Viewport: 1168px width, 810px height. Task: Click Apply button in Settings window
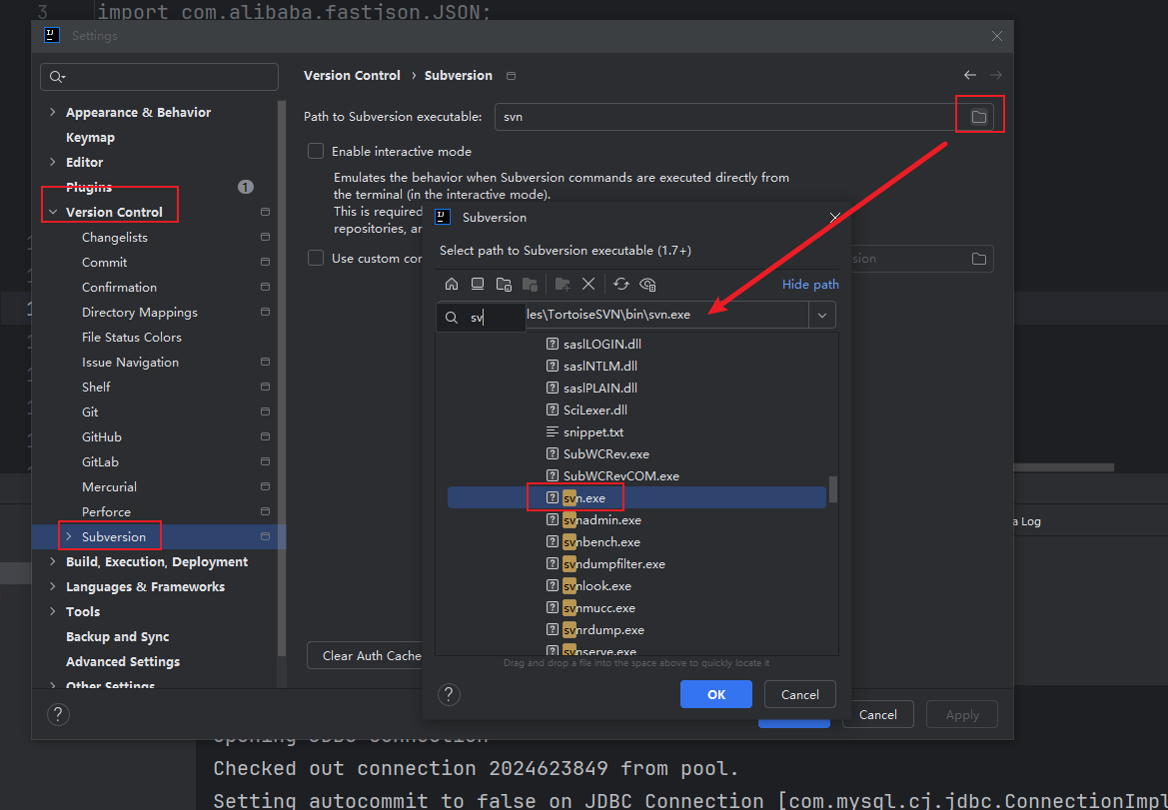pyautogui.click(x=961, y=715)
